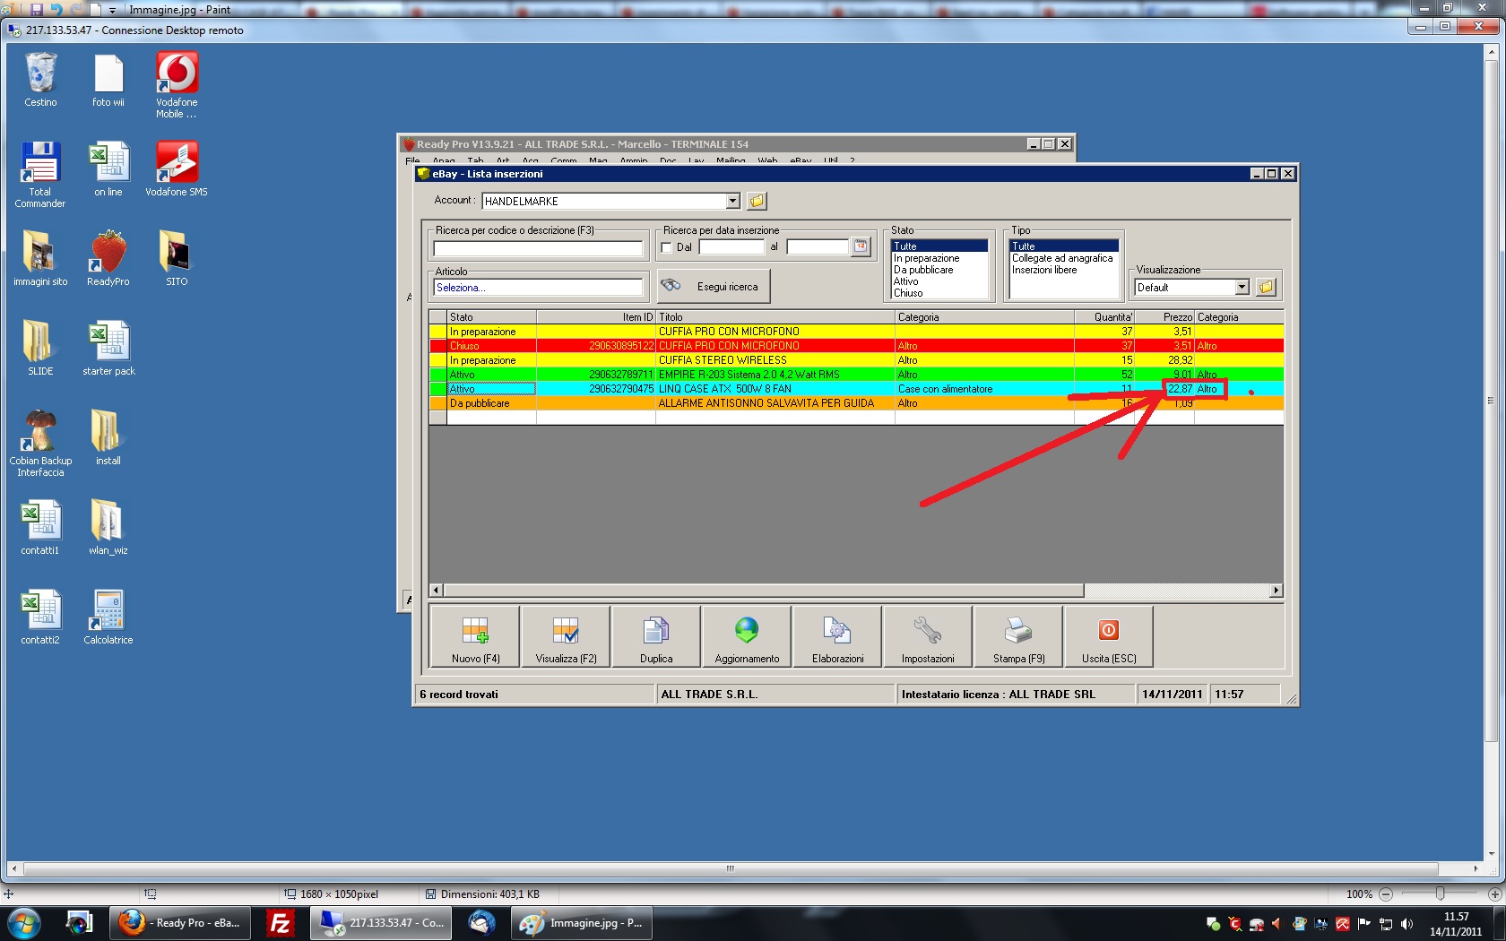Run Aggiornamento with the globe icon
The width and height of the screenshot is (1506, 941).
[x=747, y=637]
